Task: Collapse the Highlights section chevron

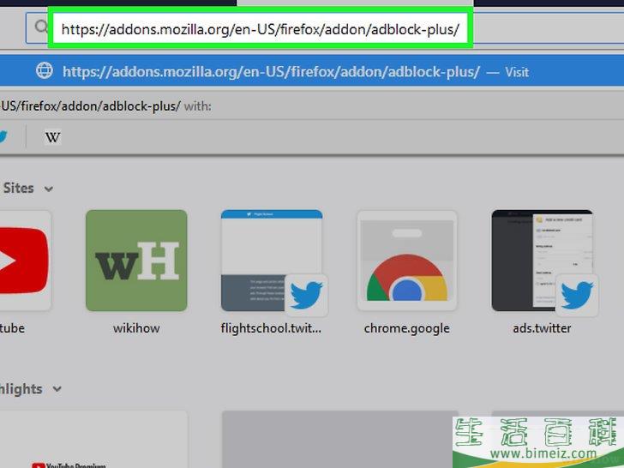Action: click(57, 389)
